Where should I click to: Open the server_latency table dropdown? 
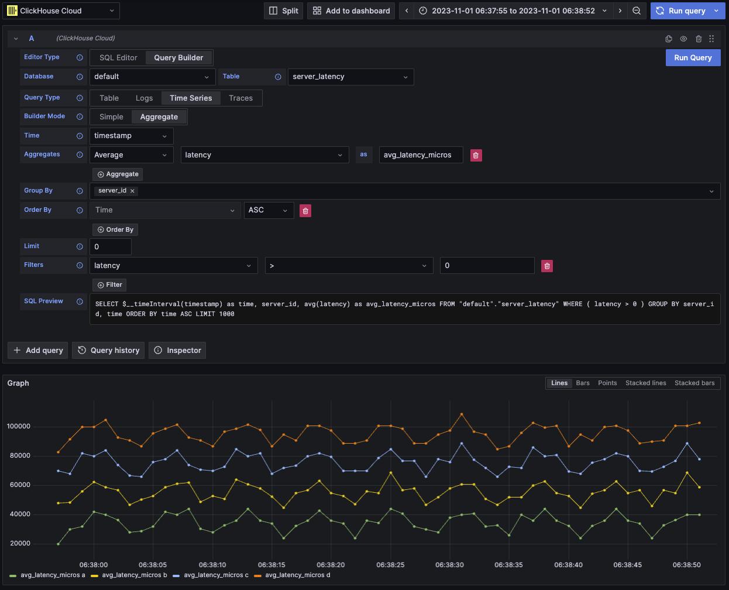pyautogui.click(x=350, y=77)
